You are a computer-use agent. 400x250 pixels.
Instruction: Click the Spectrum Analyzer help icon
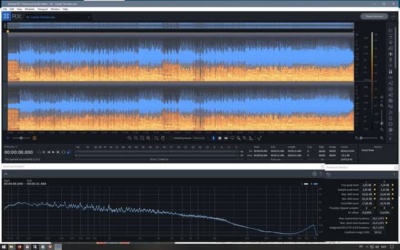coord(321,174)
